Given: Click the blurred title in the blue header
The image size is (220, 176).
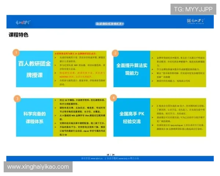Looking at the screenshot, I should pyautogui.click(x=110, y=24).
